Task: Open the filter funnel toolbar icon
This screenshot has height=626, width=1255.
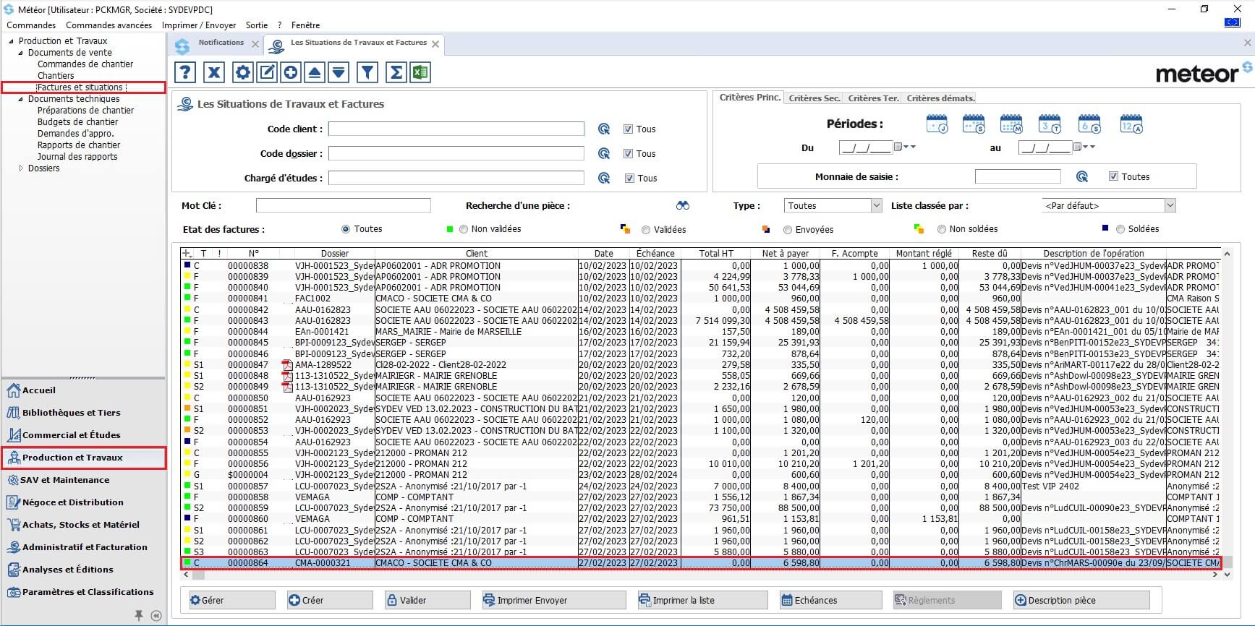Action: click(x=367, y=72)
